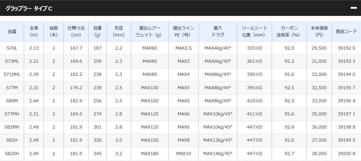Viewport: 361px width, 161px height.
Task: Click PE line value MAX2.5
Action: click(x=183, y=48)
